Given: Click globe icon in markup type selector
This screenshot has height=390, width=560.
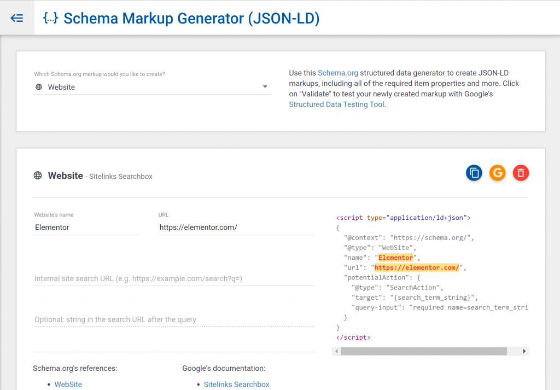Looking at the screenshot, I should [x=39, y=87].
